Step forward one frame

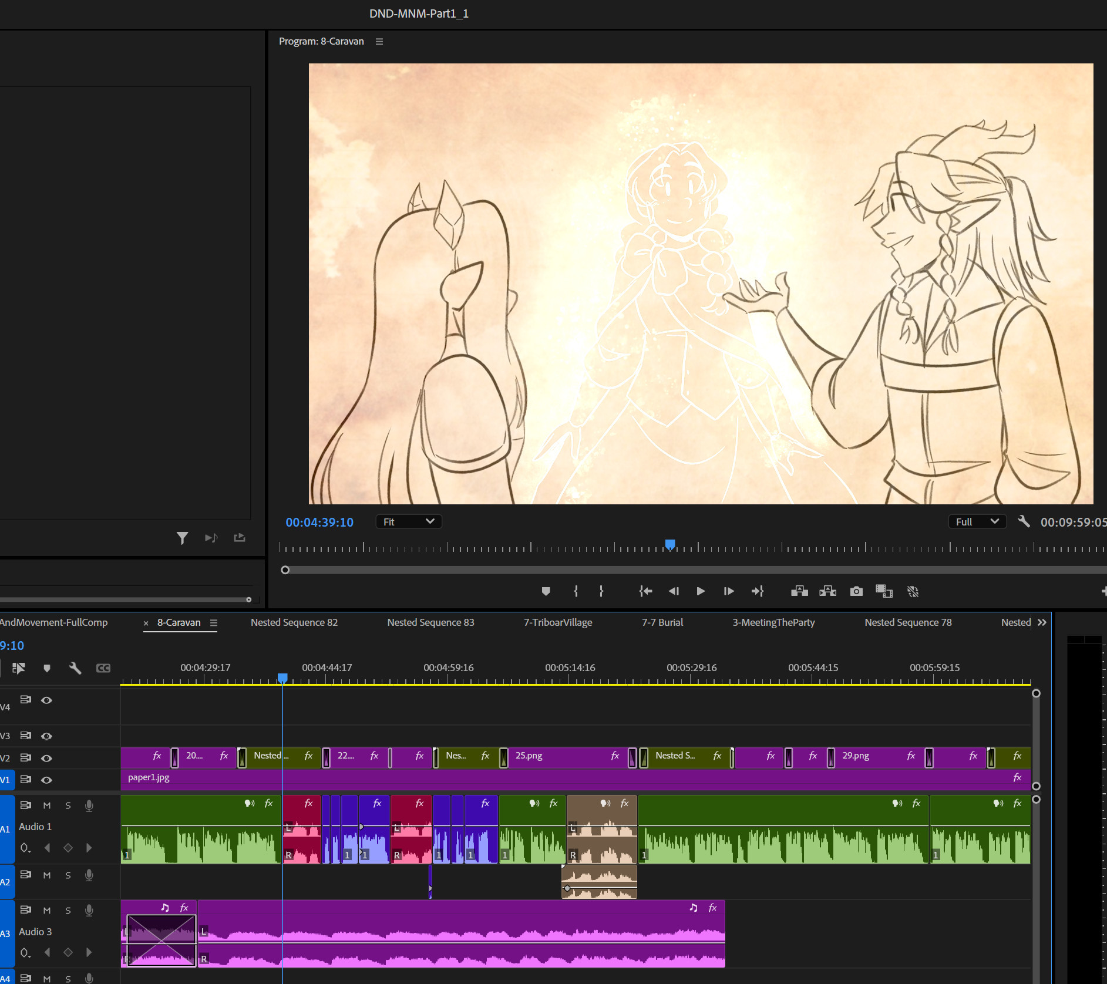[728, 591]
